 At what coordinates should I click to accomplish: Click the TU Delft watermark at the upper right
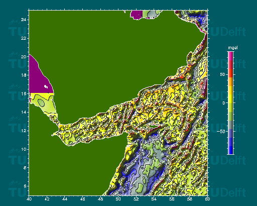[227, 32]
